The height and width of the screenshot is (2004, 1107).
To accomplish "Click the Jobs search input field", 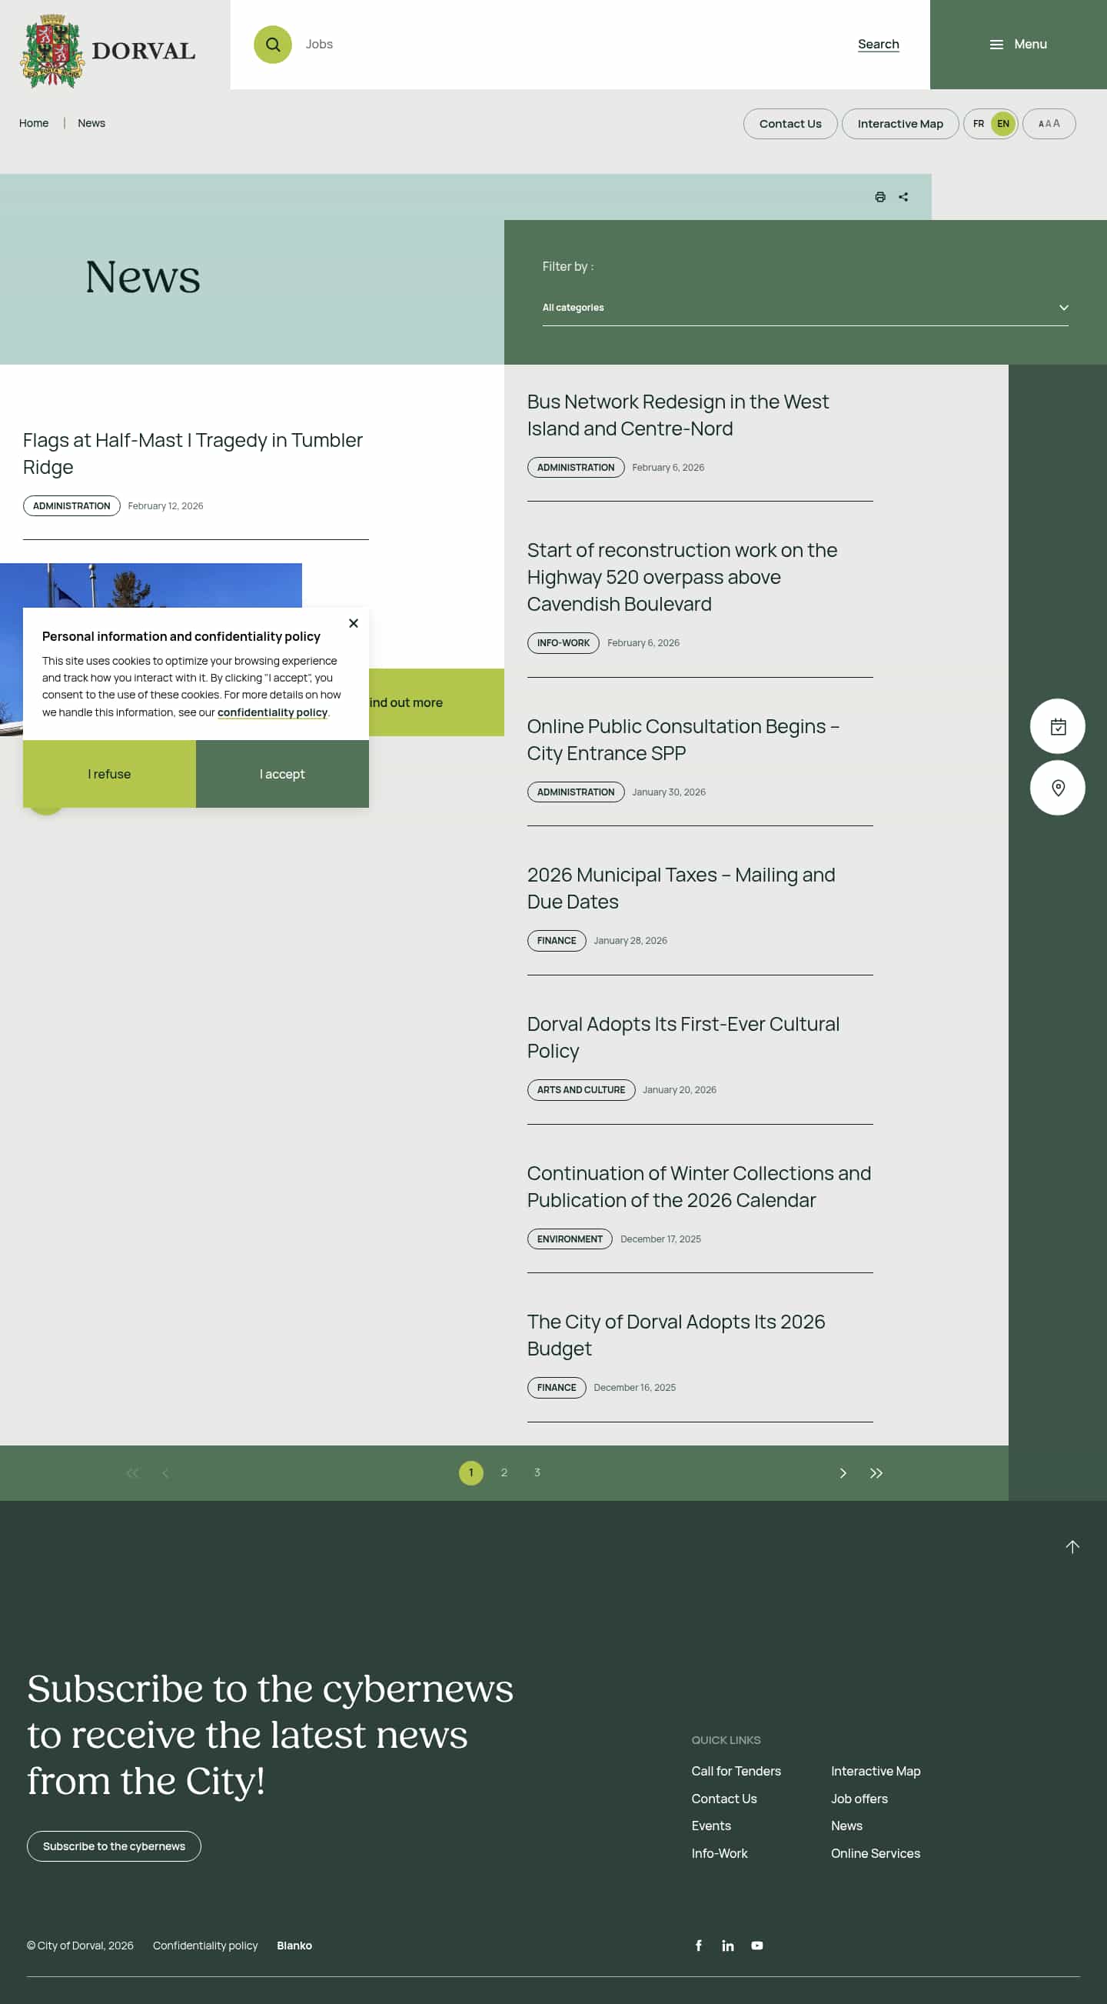I will pos(575,45).
